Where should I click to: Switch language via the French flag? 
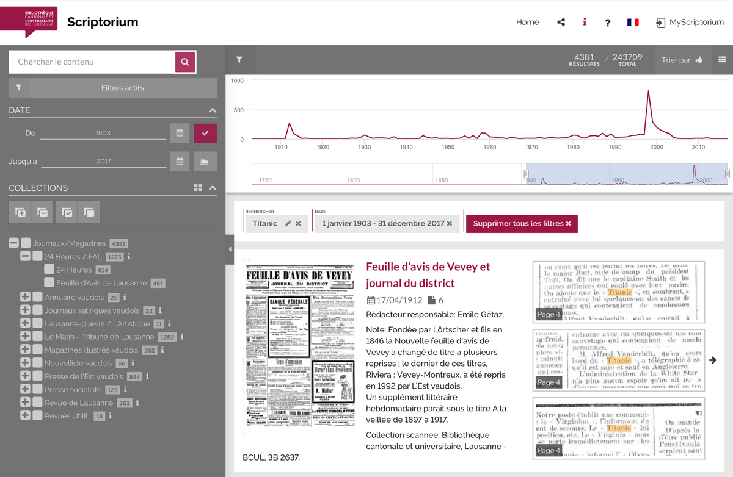click(633, 23)
